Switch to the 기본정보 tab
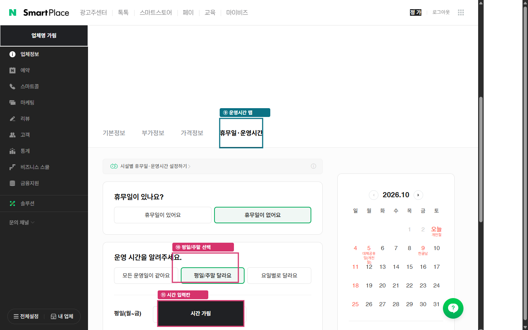The width and height of the screenshot is (528, 330). (114, 133)
